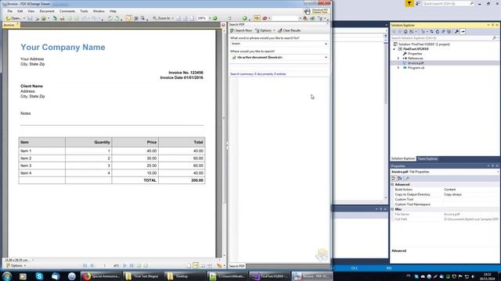
Task: Open the Window menu
Action: point(99,11)
